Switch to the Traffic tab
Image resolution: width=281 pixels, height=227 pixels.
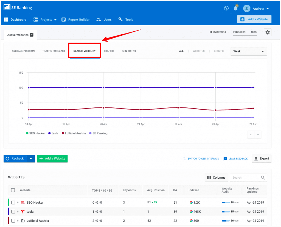(x=109, y=51)
